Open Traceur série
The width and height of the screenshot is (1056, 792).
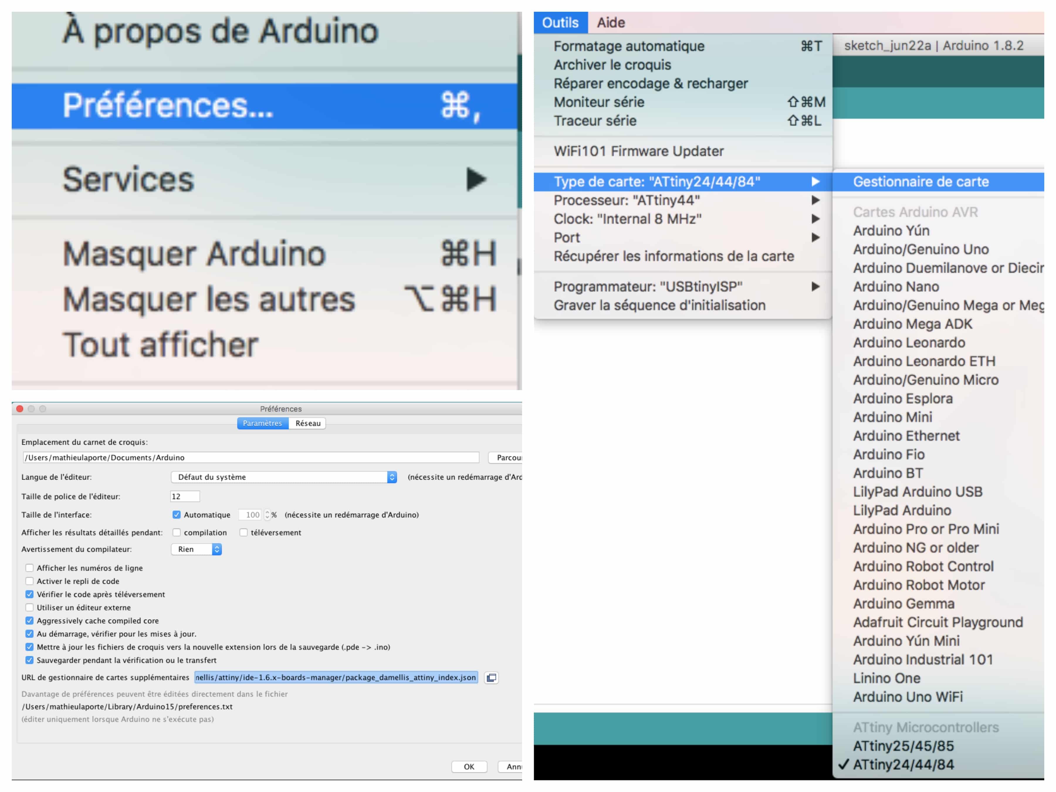point(683,120)
